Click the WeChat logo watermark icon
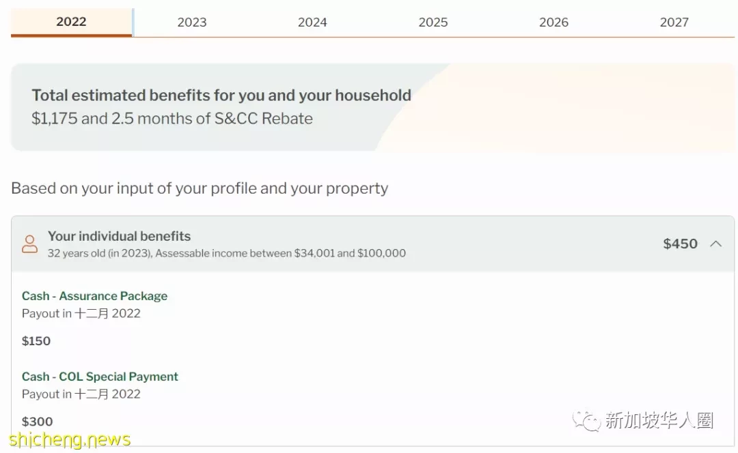738x453 pixels. [x=586, y=420]
